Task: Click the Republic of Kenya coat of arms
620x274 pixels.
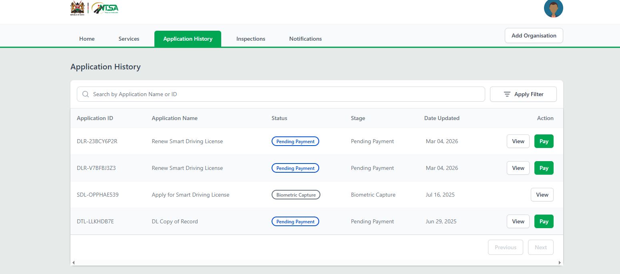Action: [x=77, y=8]
